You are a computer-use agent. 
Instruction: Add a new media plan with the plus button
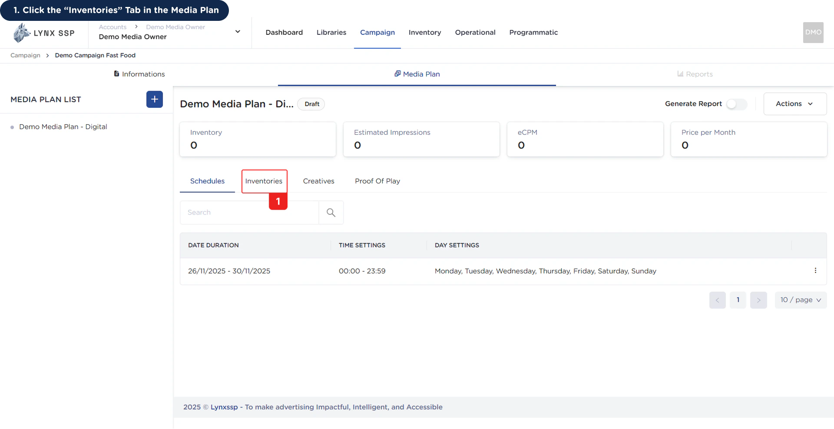tap(154, 99)
